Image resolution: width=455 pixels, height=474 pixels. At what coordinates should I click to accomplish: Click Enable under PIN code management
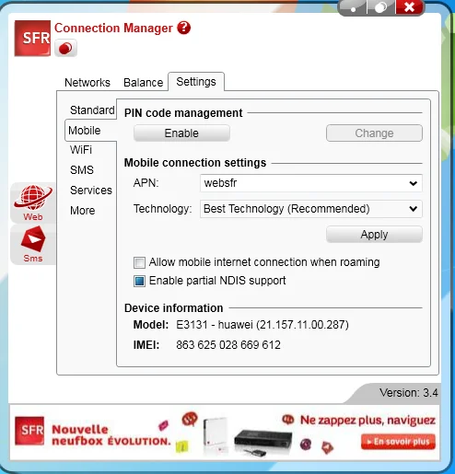click(x=181, y=133)
